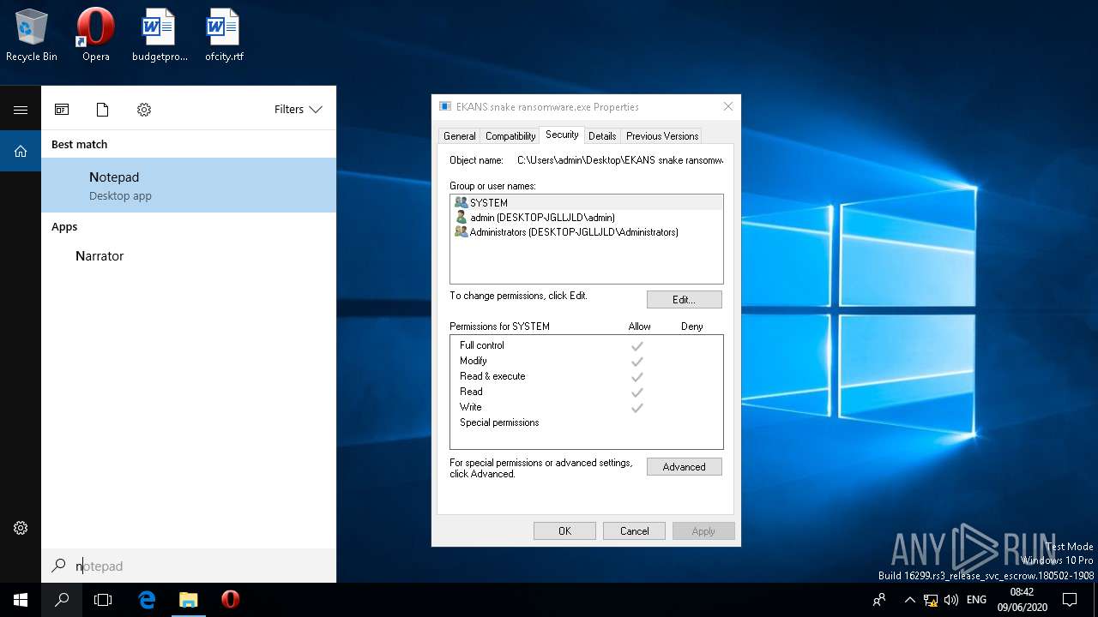Click the Apply button
The height and width of the screenshot is (617, 1098).
click(703, 531)
